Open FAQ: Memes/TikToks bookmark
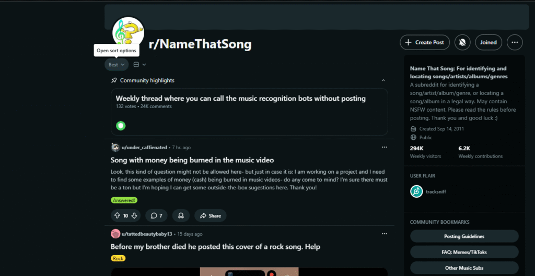 464,252
